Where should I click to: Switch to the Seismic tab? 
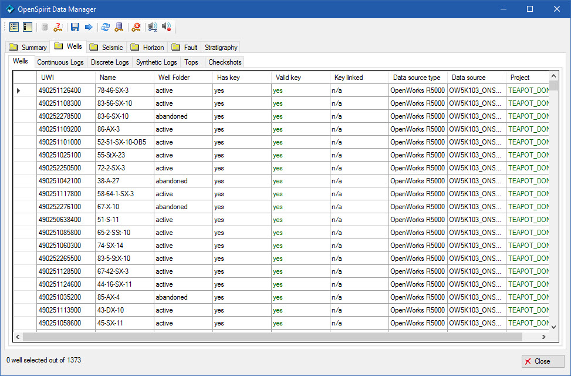point(107,47)
